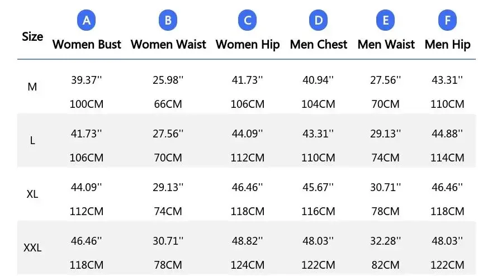Select the blue E circle badge
Screen dimensions: 478x276
[x=386, y=21]
